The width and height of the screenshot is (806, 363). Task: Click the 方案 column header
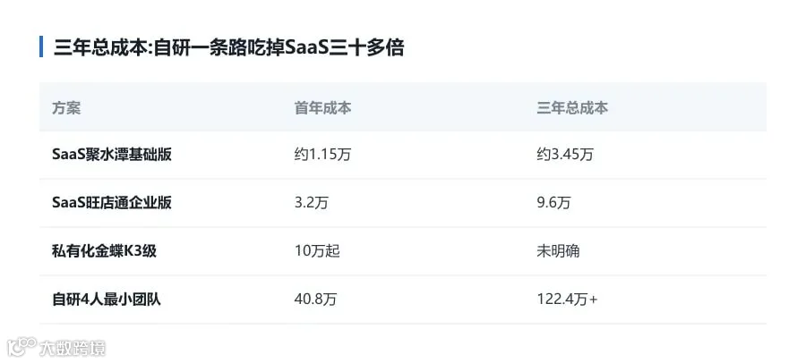[x=66, y=108]
